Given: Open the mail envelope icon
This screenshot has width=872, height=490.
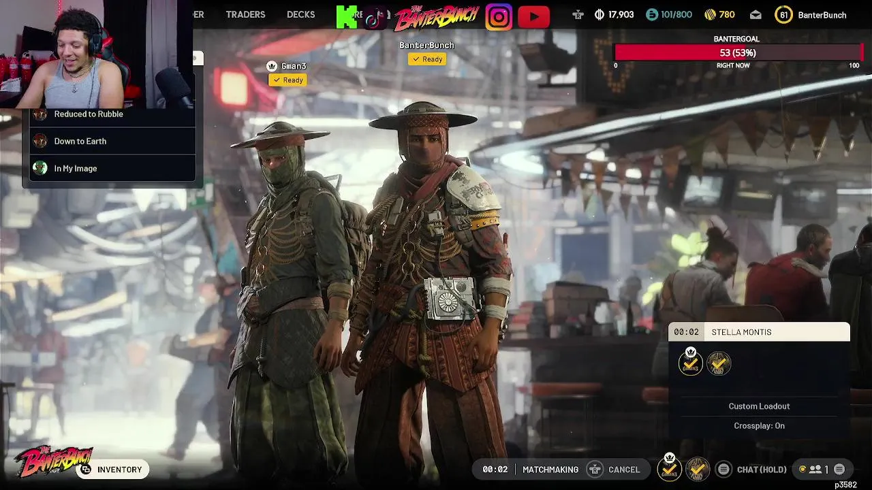Looking at the screenshot, I should click(x=756, y=15).
